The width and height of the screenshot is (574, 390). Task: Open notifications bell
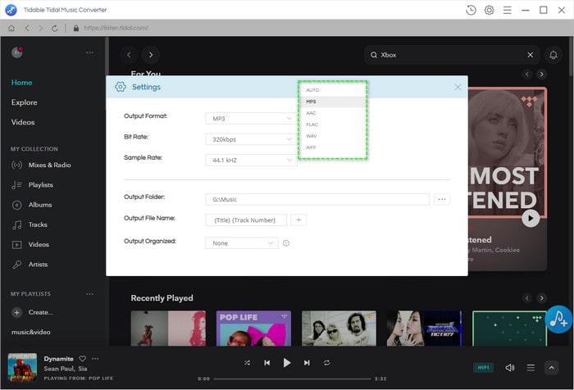point(553,55)
